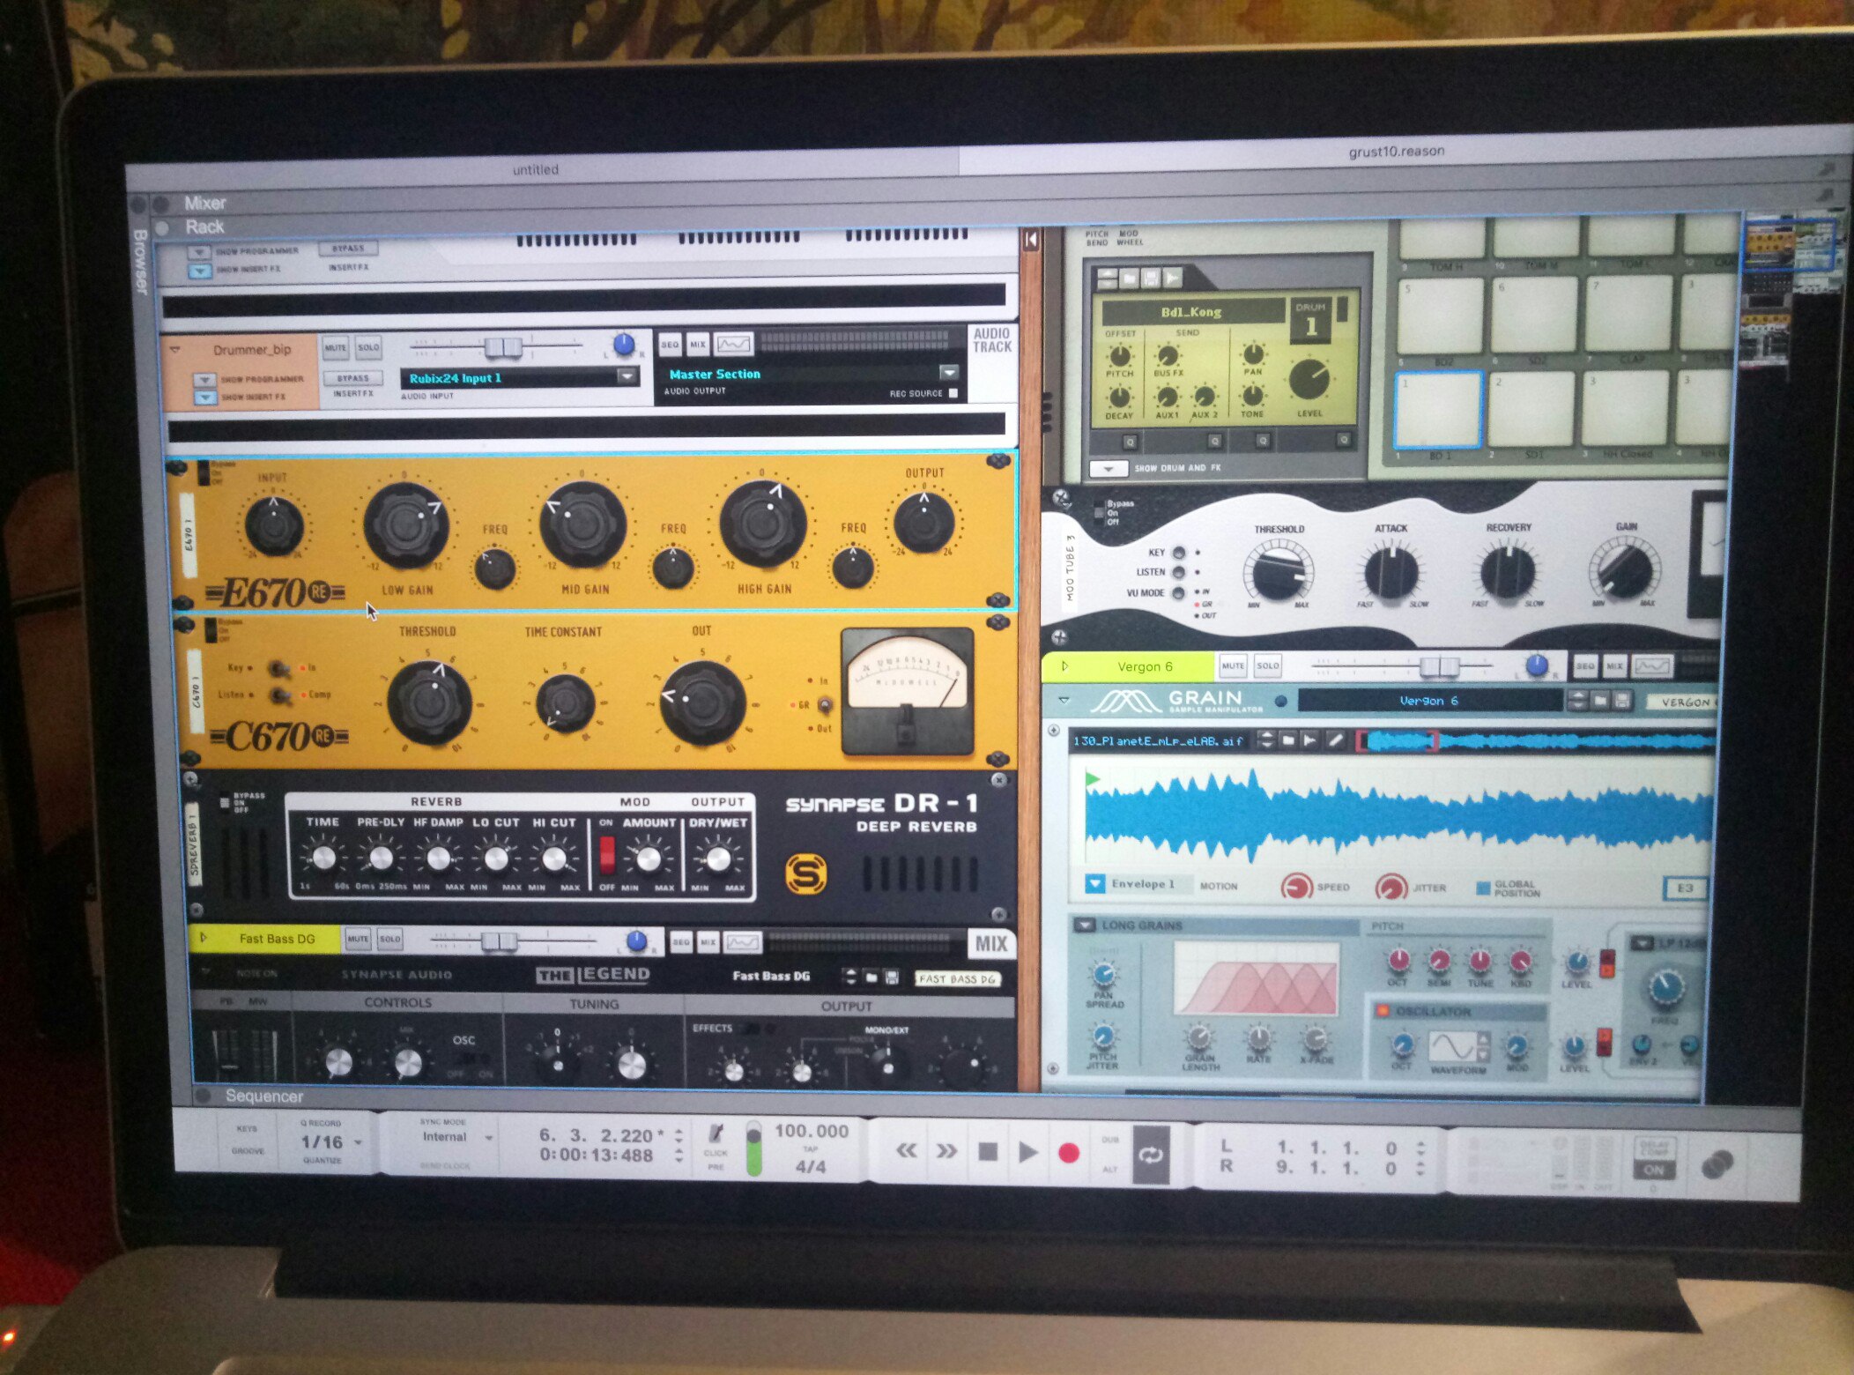Expand Show Programmer on Drummer_bip
The height and width of the screenshot is (1375, 1854).
204,380
